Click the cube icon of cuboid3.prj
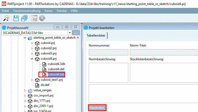The height and width of the screenshot is (112, 198). coord(37,54)
